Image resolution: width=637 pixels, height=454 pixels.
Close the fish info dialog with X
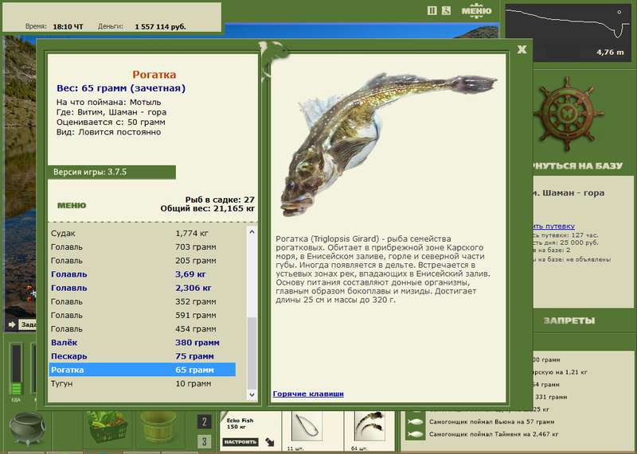522,49
